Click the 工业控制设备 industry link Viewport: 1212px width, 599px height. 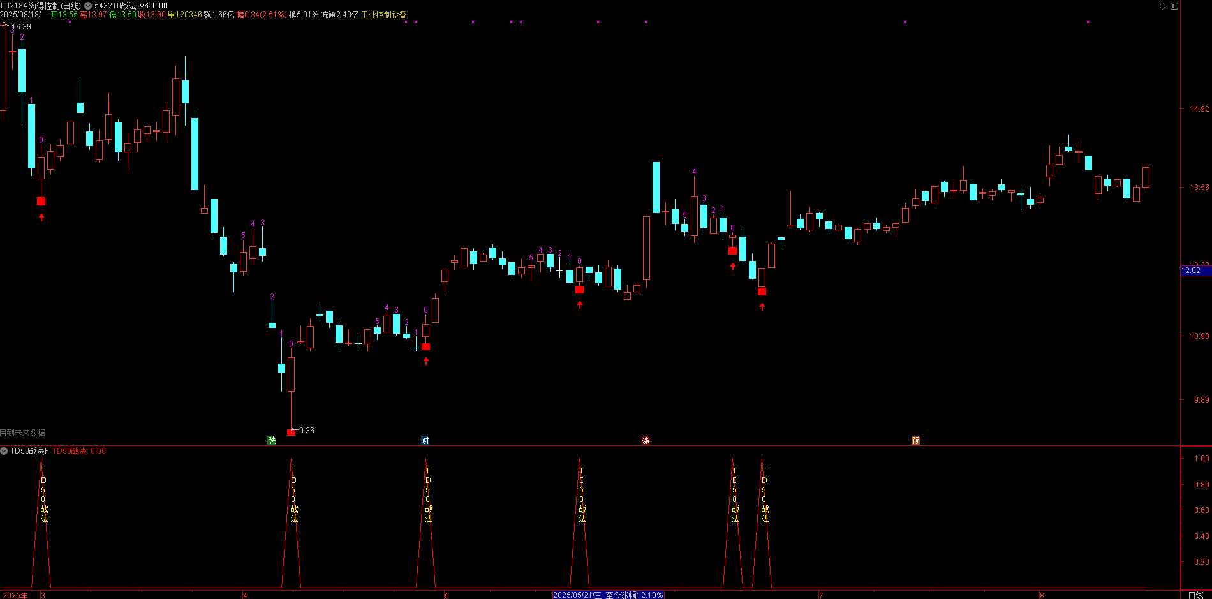coord(383,15)
